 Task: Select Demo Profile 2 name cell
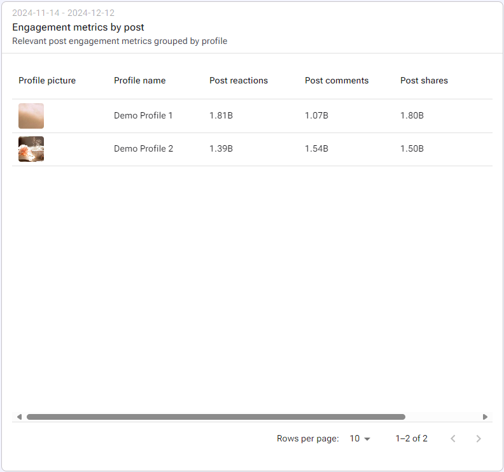pyautogui.click(x=144, y=148)
